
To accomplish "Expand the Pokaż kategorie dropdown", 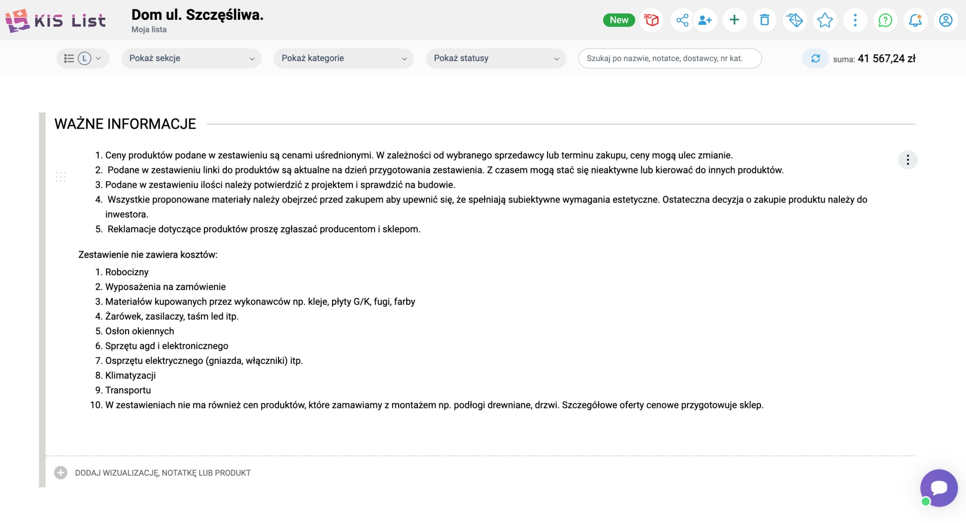I will tap(344, 59).
